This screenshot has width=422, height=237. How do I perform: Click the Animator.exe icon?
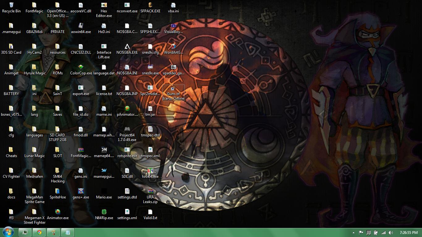click(58, 215)
